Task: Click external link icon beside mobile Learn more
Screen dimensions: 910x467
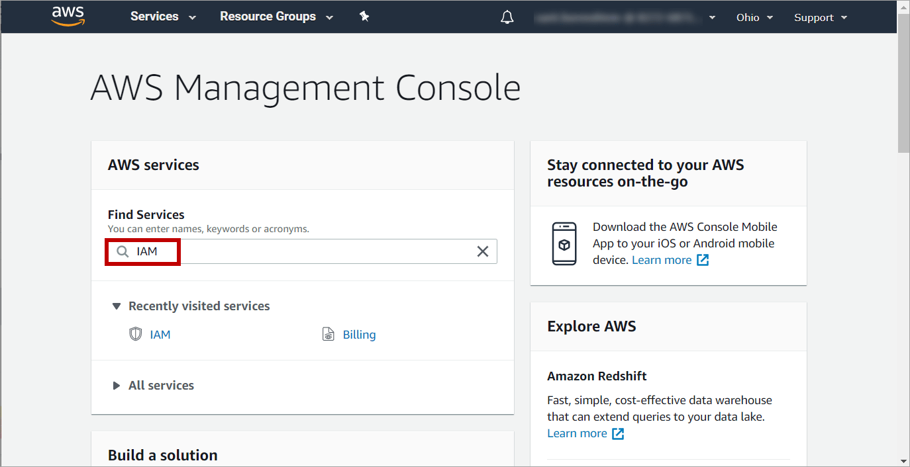Action: 703,260
